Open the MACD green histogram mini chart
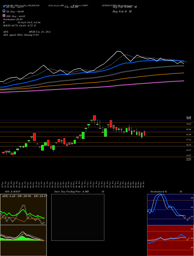The width and height of the screenshot is (194, 256). pyautogui.click(x=23, y=240)
